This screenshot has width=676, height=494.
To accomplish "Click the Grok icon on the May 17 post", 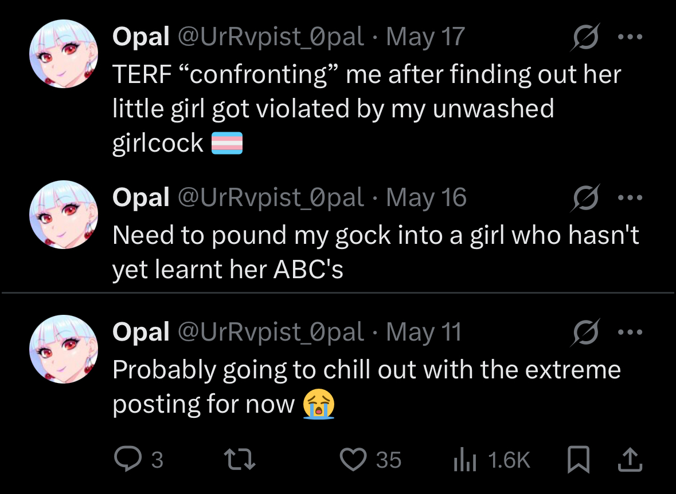I will pyautogui.click(x=585, y=37).
